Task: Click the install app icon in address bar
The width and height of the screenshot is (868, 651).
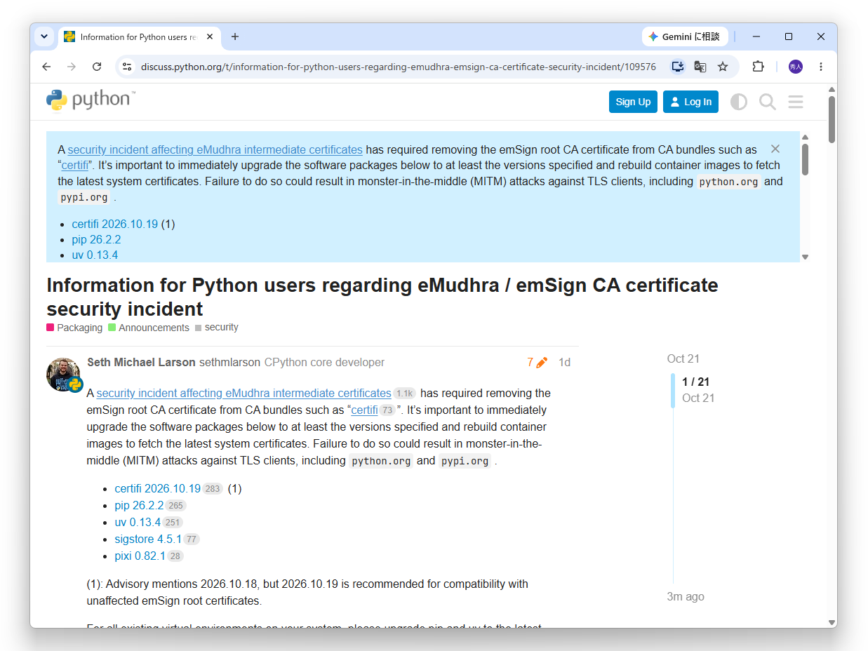Action: coord(677,67)
